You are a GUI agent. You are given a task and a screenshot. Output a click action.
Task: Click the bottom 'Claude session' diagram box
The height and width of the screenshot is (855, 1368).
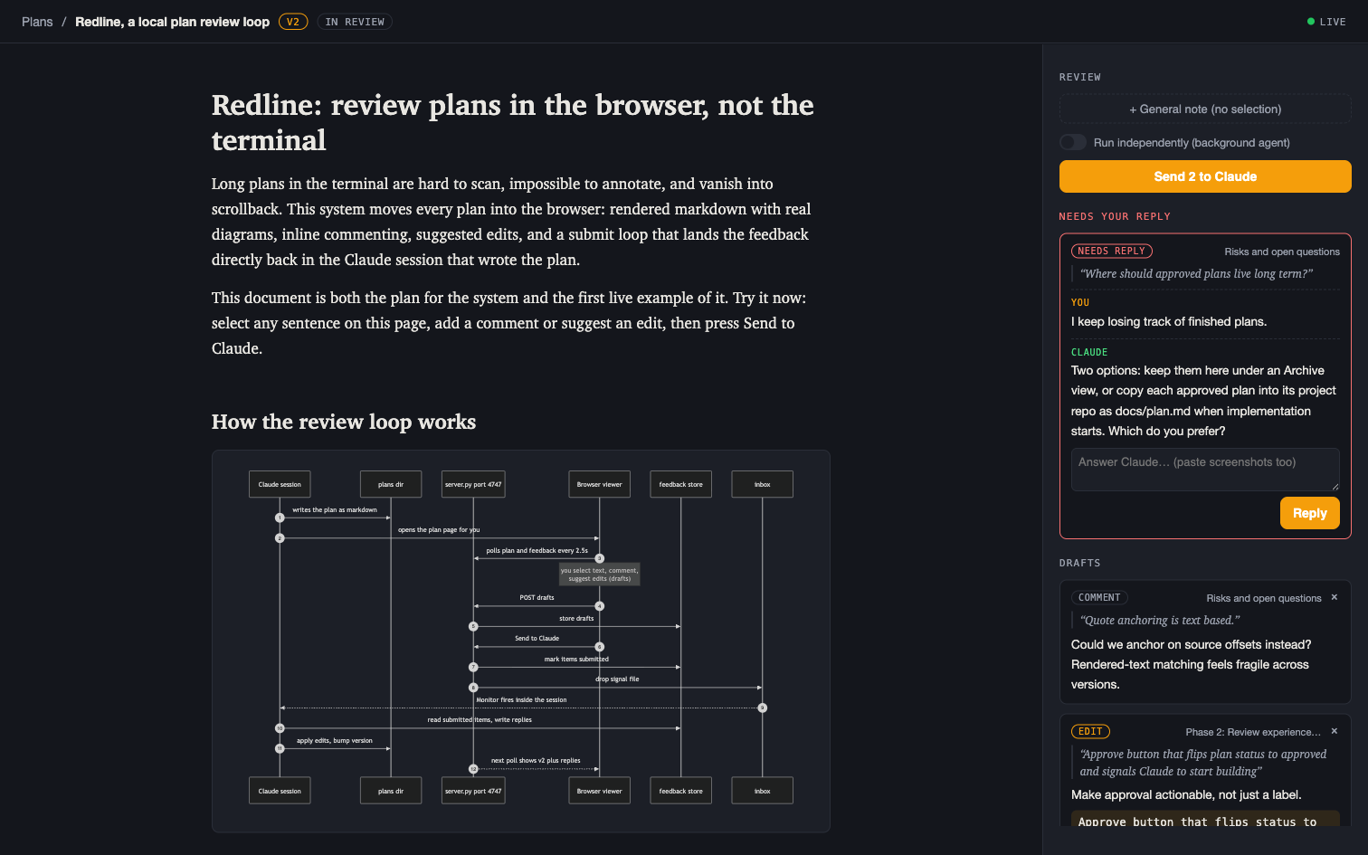coord(280,791)
